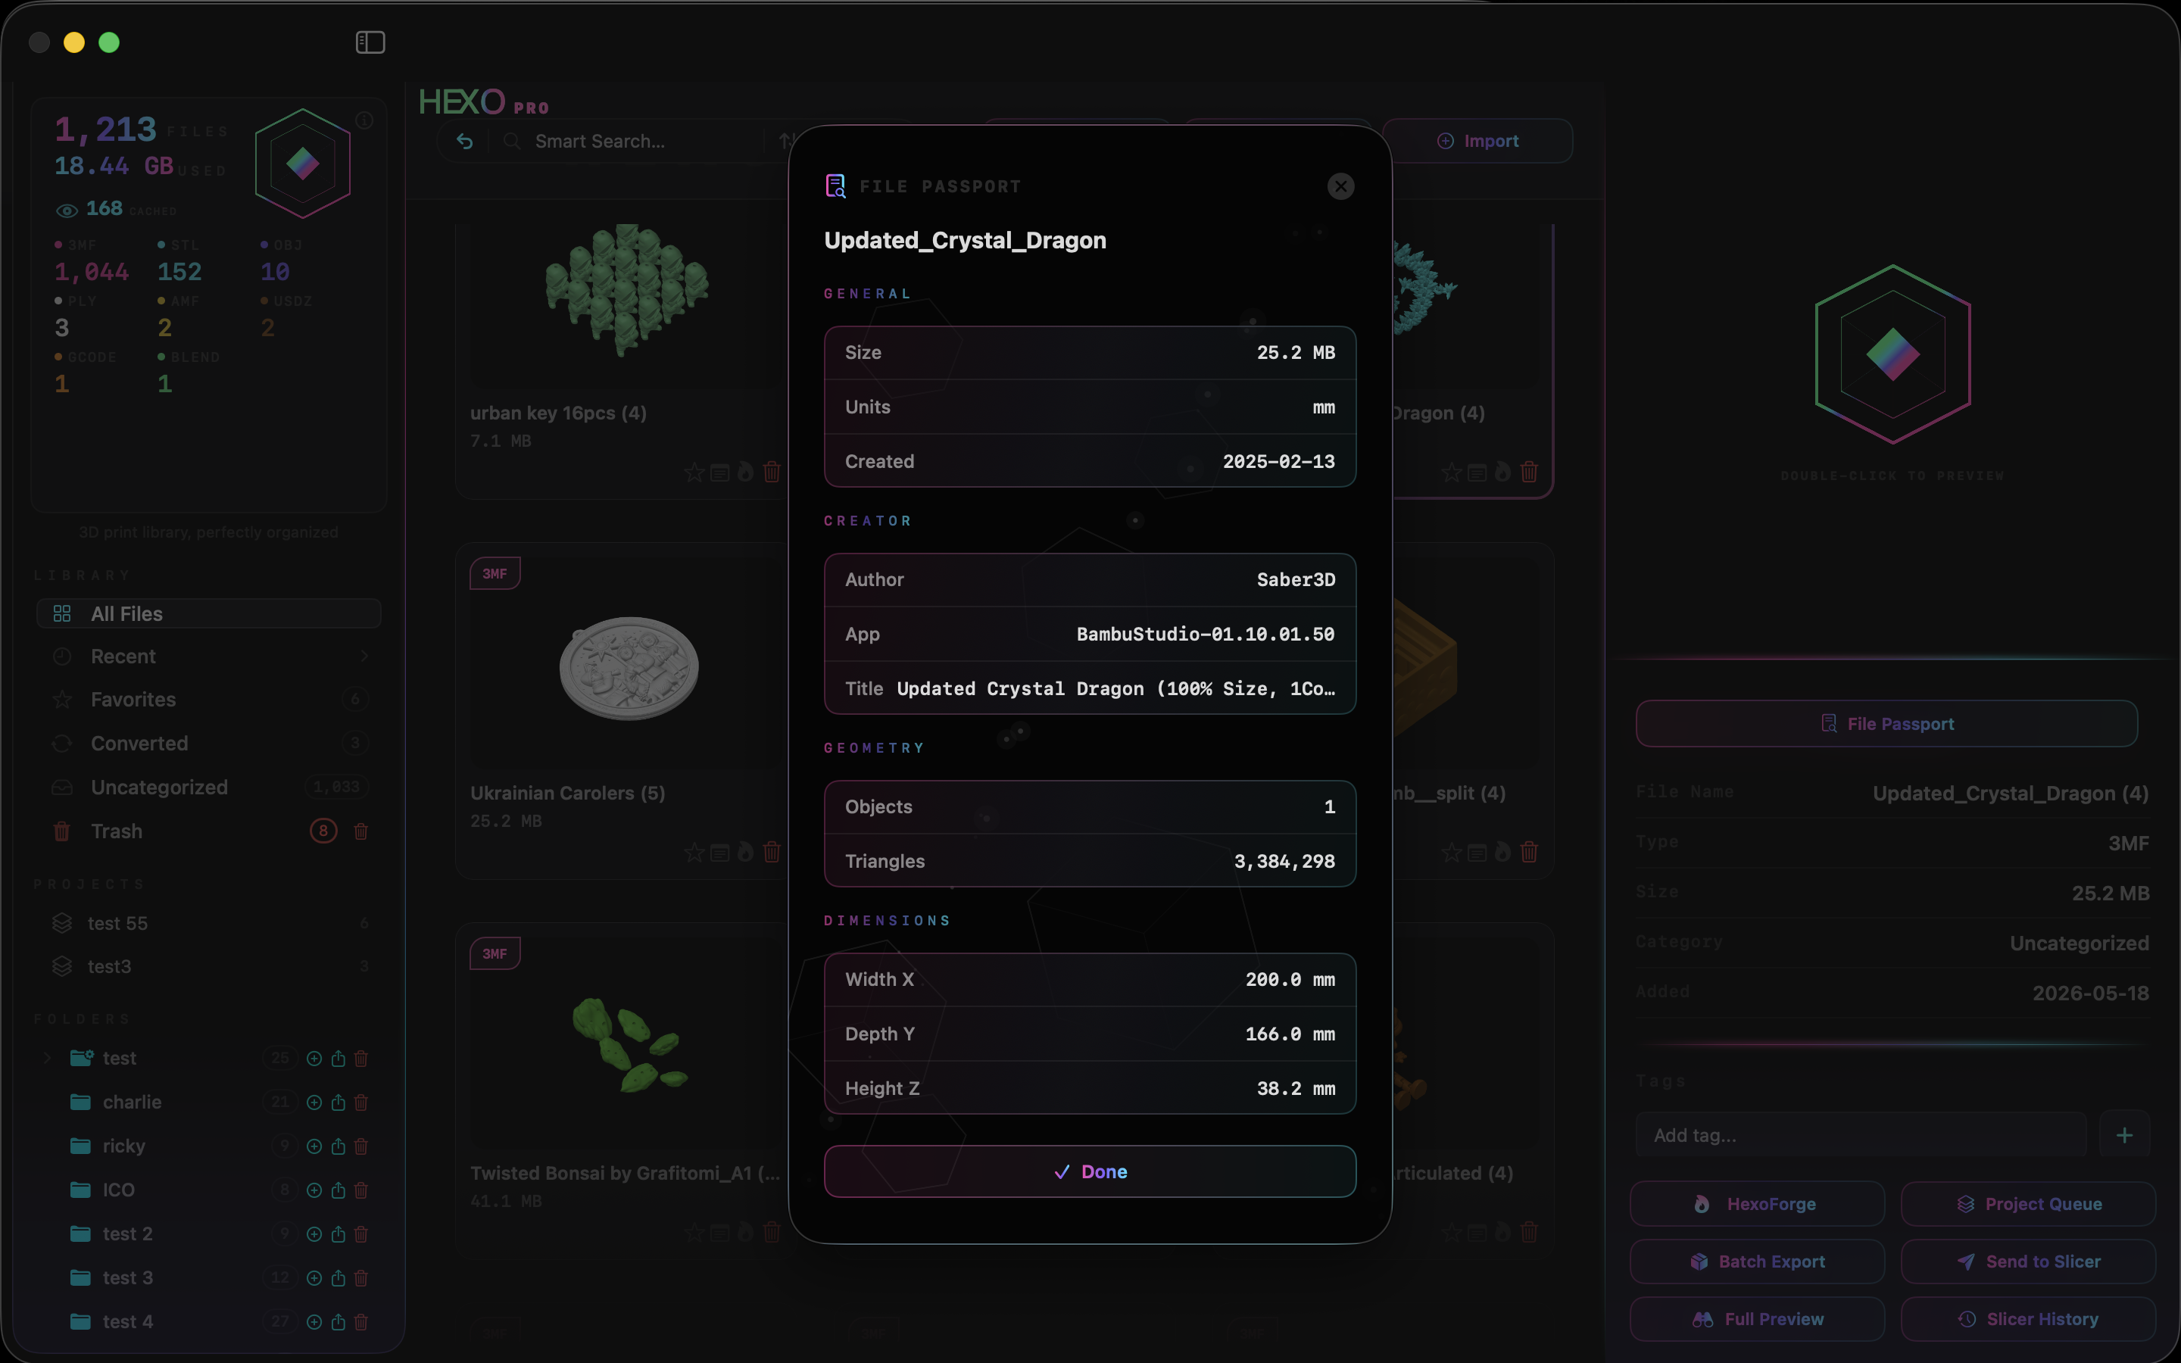Open the Import button
The height and width of the screenshot is (1363, 2181).
pyautogui.click(x=1477, y=141)
